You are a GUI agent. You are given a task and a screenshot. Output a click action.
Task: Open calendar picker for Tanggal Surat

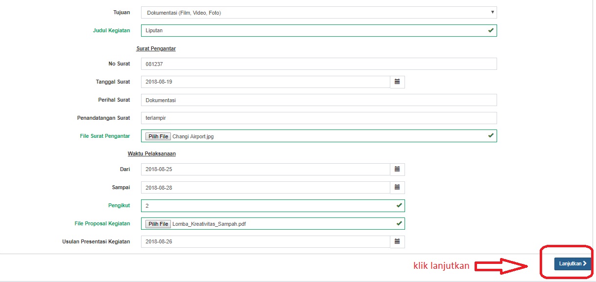pyautogui.click(x=397, y=82)
